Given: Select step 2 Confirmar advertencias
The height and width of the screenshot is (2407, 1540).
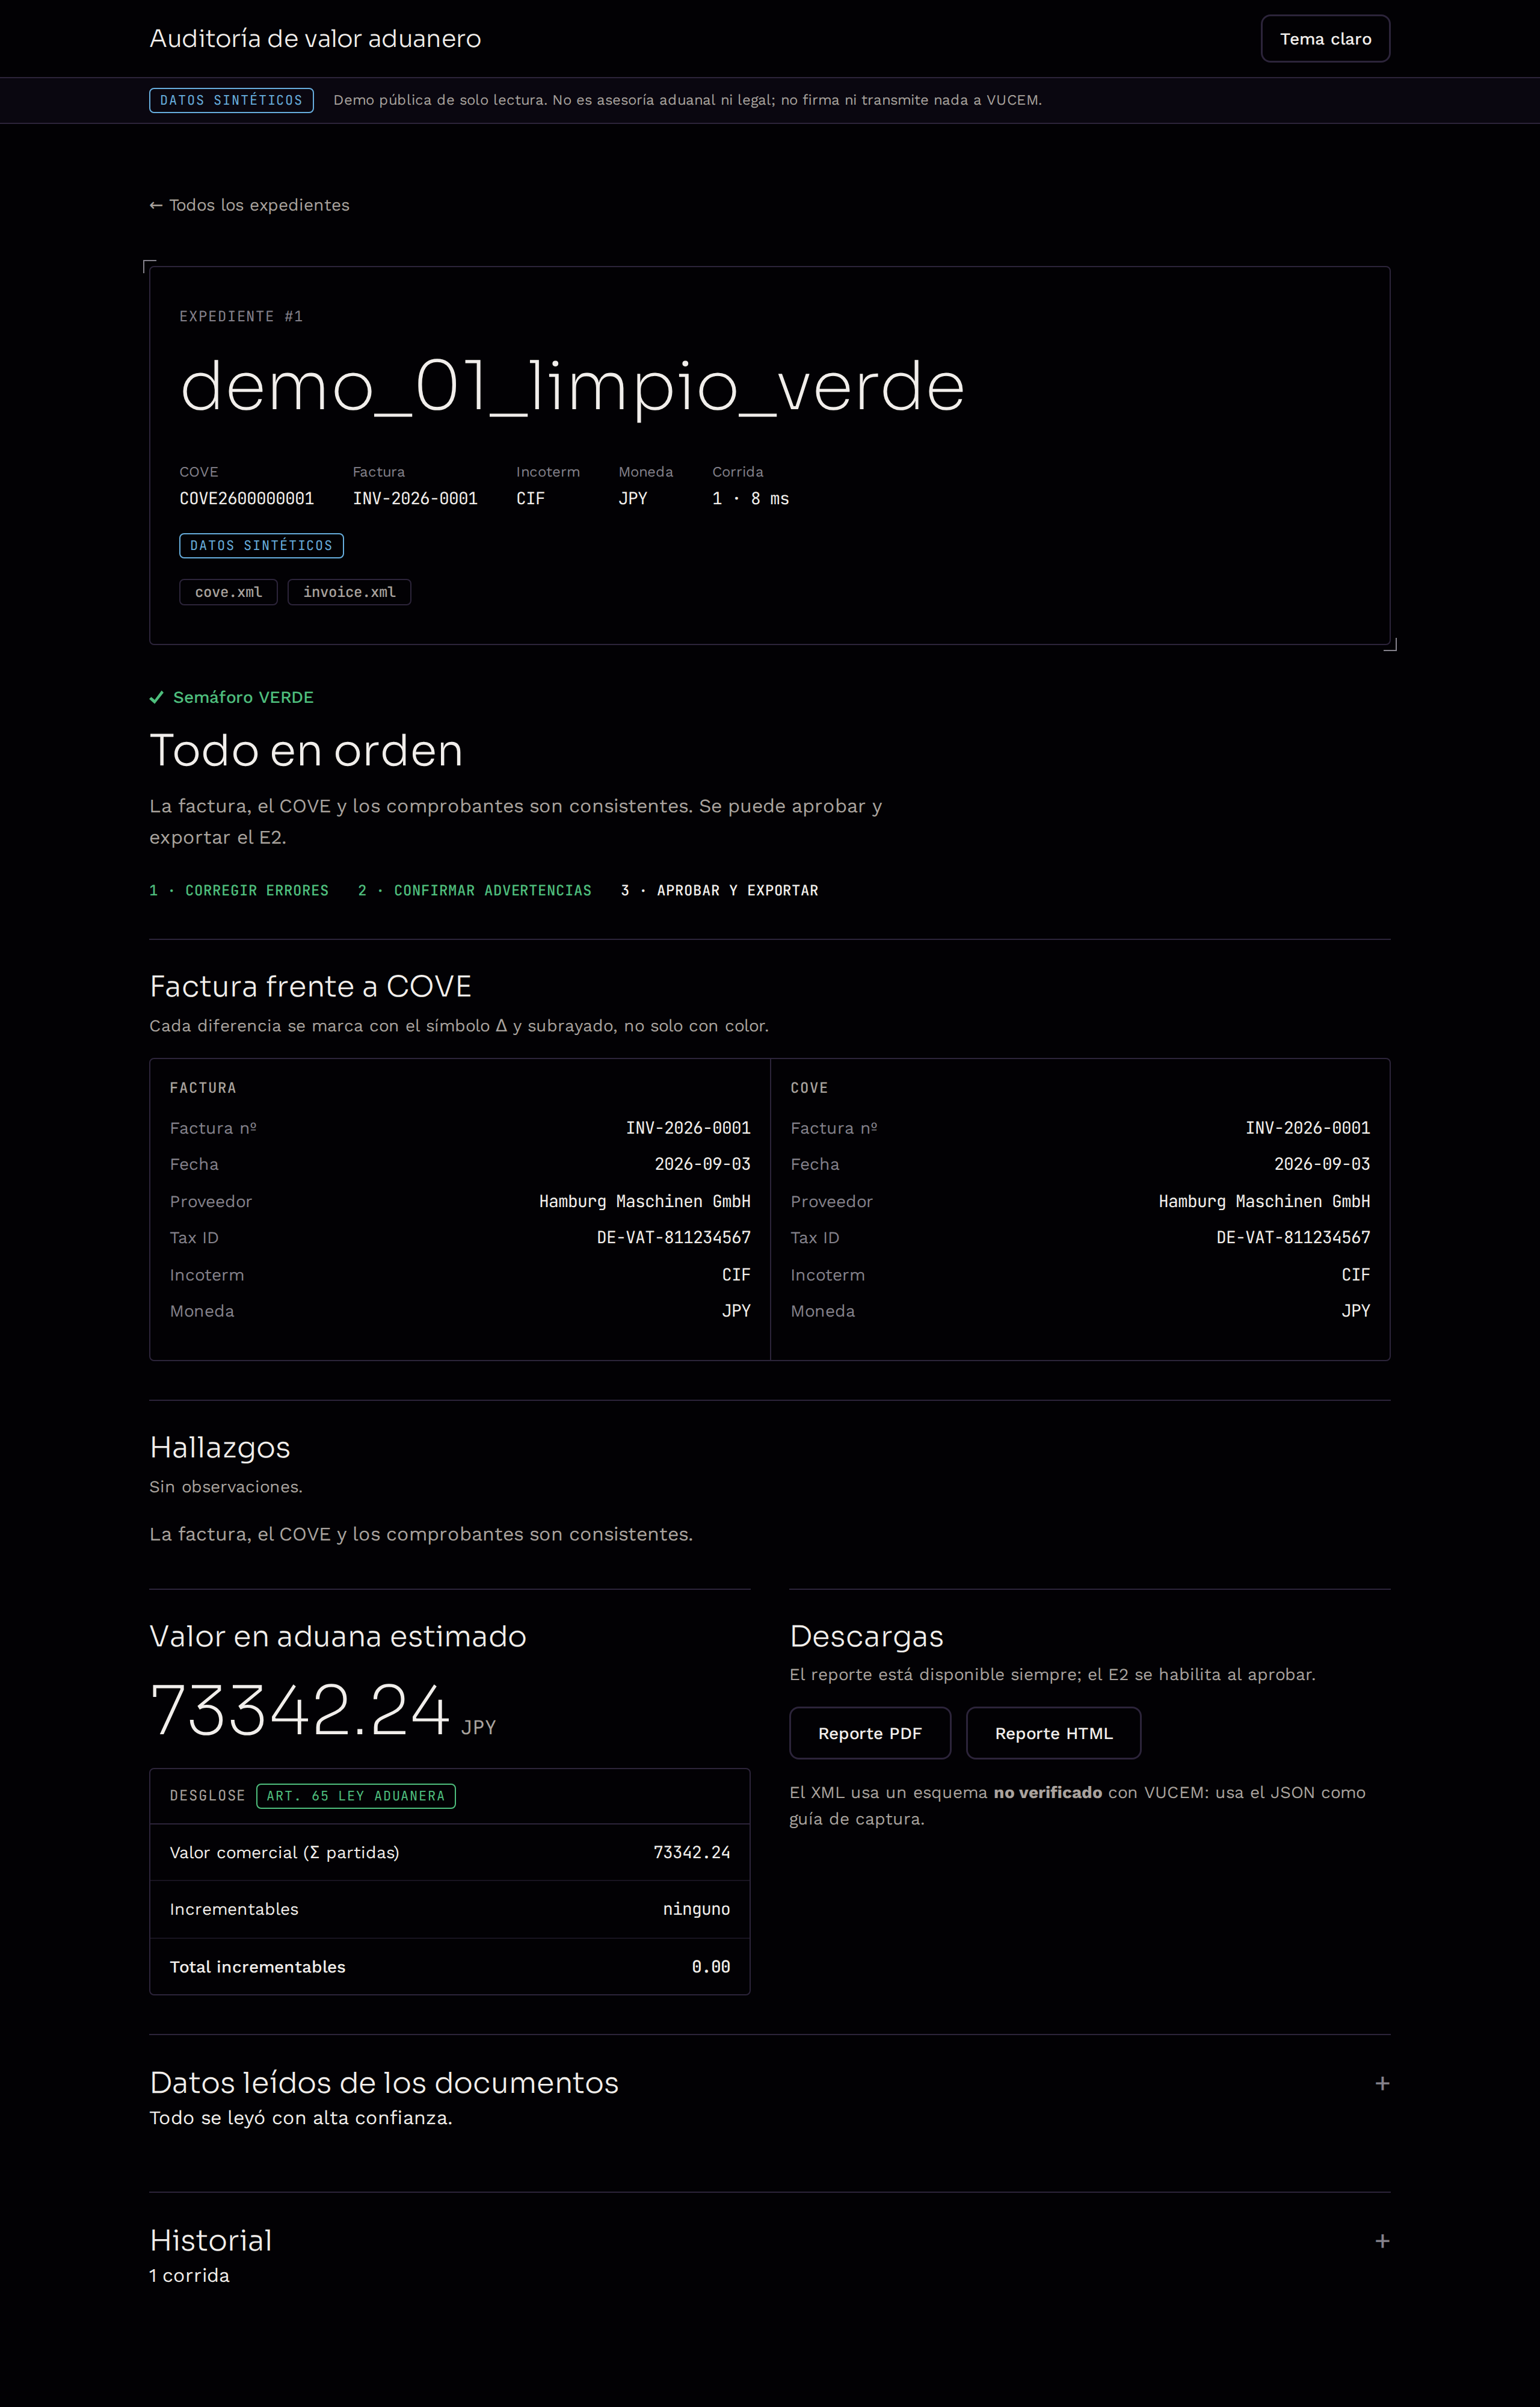Looking at the screenshot, I should pyautogui.click(x=475, y=890).
